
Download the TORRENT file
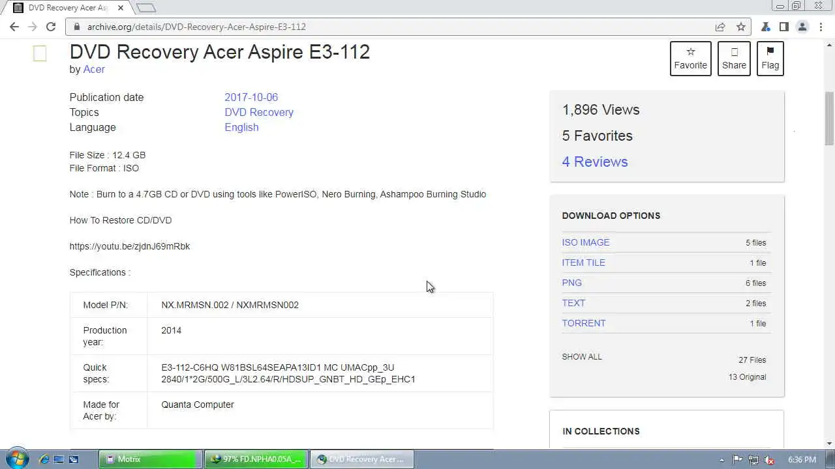click(584, 323)
